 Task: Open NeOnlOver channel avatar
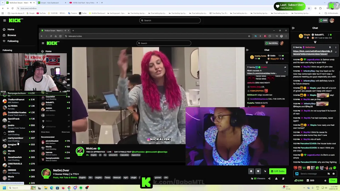click(x=46, y=173)
